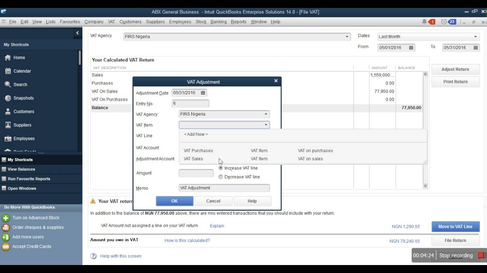This screenshot has height=273, width=487.
Task: Click the File Return button
Action: pos(455,240)
